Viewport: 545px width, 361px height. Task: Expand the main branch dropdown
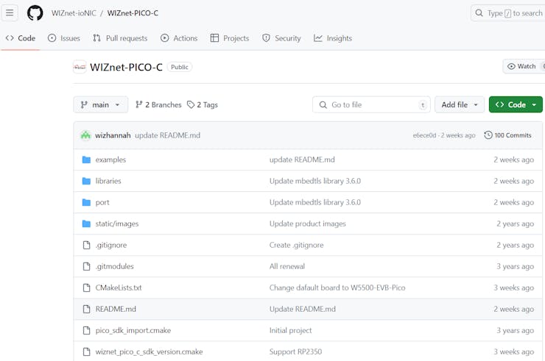pyautogui.click(x=101, y=105)
